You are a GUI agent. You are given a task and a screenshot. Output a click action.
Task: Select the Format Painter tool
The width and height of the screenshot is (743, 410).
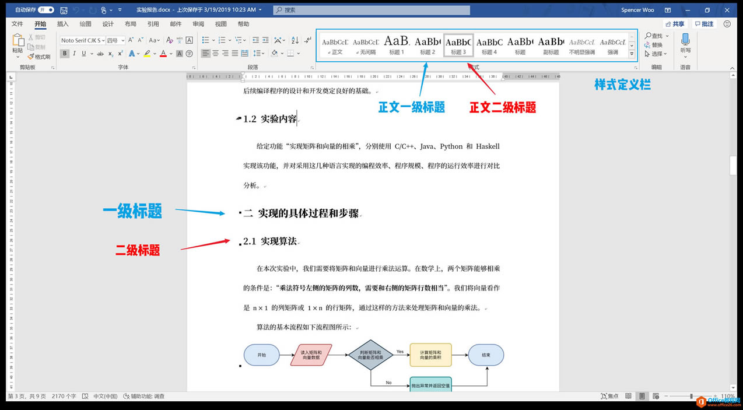tap(39, 55)
